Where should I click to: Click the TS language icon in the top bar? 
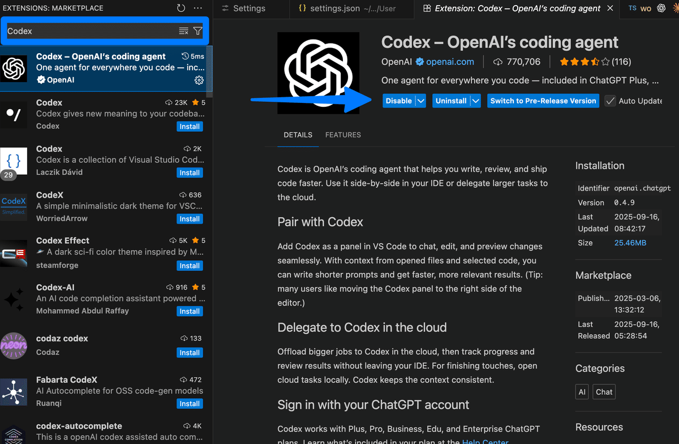pyautogui.click(x=632, y=8)
